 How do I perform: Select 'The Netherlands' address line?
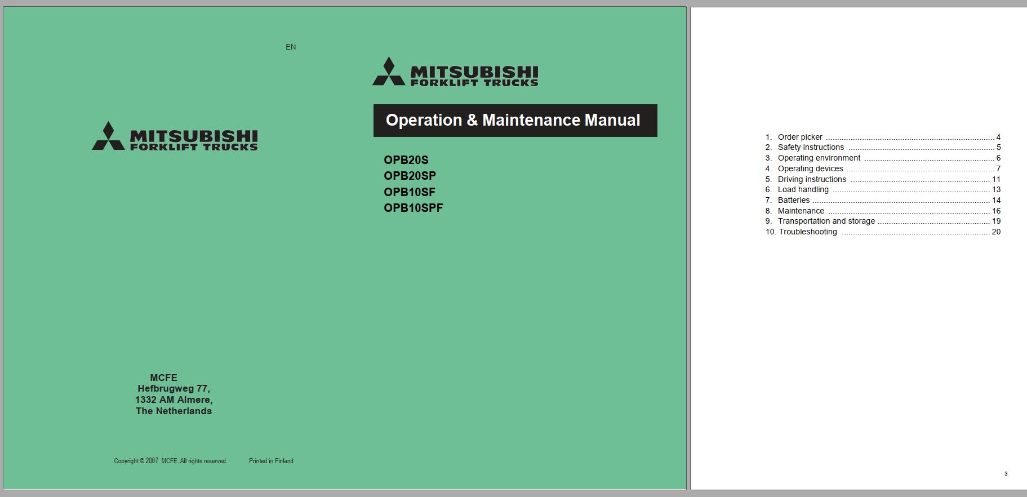pos(174,411)
